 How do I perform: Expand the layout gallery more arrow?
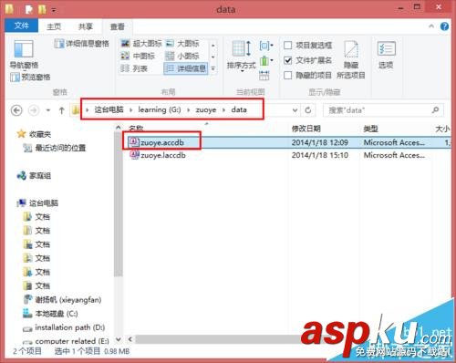click(213, 68)
